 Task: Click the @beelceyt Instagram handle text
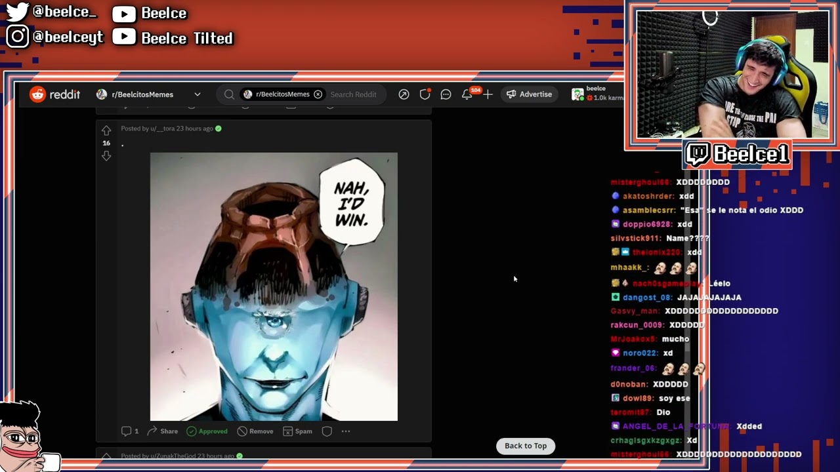[68, 37]
